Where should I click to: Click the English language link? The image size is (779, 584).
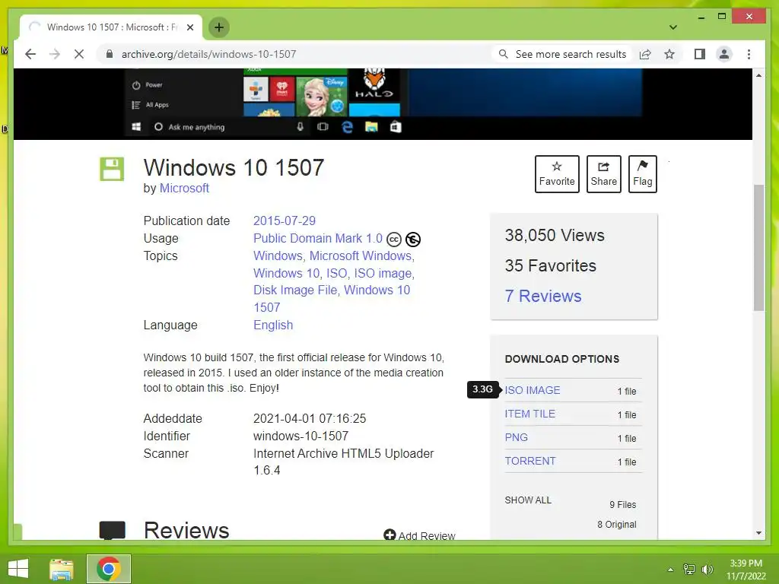pos(273,325)
